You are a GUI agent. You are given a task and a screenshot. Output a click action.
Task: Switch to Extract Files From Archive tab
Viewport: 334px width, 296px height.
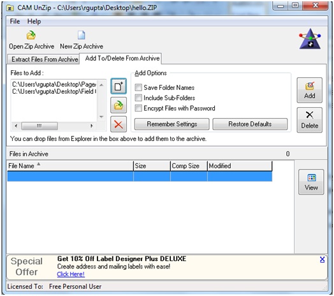click(43, 59)
